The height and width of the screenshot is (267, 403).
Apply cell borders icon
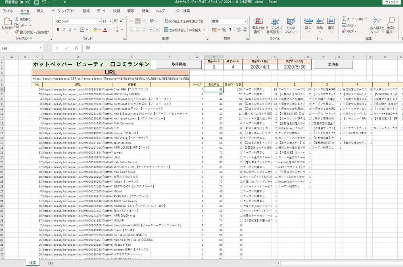pyautogui.click(x=82, y=30)
